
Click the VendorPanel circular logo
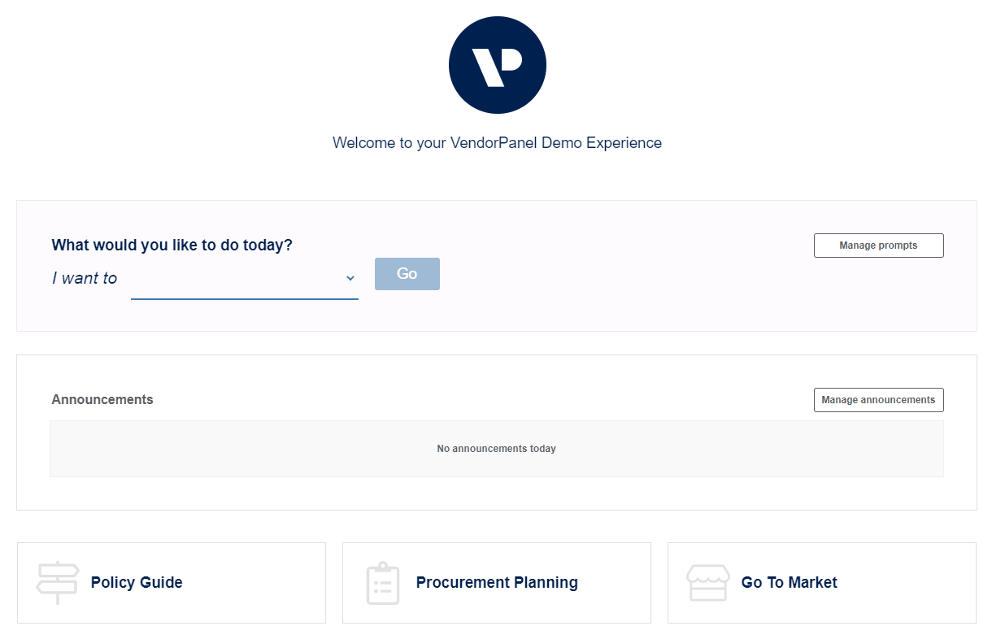pos(497,65)
